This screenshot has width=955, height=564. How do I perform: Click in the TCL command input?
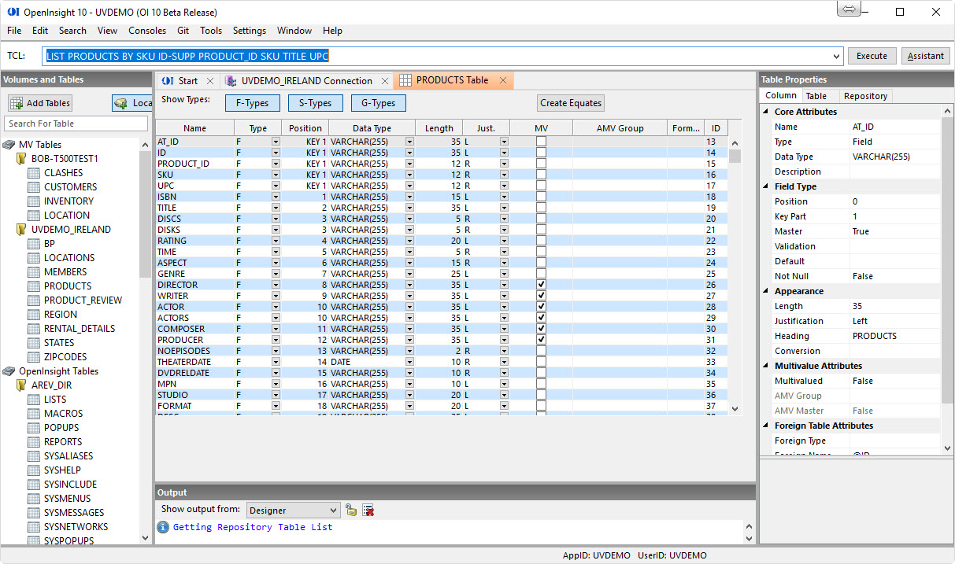pos(443,56)
